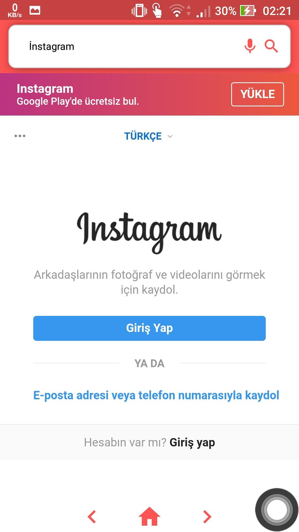
Task: Tap the Instagram logo wordmark
Action: click(149, 233)
